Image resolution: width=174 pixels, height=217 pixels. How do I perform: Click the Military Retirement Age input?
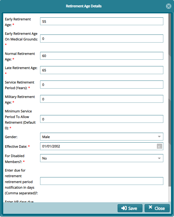[x=102, y=99]
